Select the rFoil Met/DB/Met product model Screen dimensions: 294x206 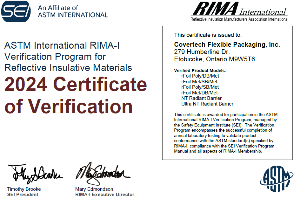[199, 93]
